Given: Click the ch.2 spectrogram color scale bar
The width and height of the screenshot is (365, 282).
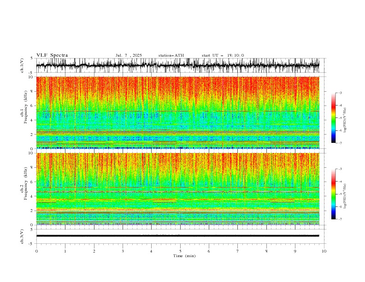Looking at the screenshot, I should click(x=333, y=194).
